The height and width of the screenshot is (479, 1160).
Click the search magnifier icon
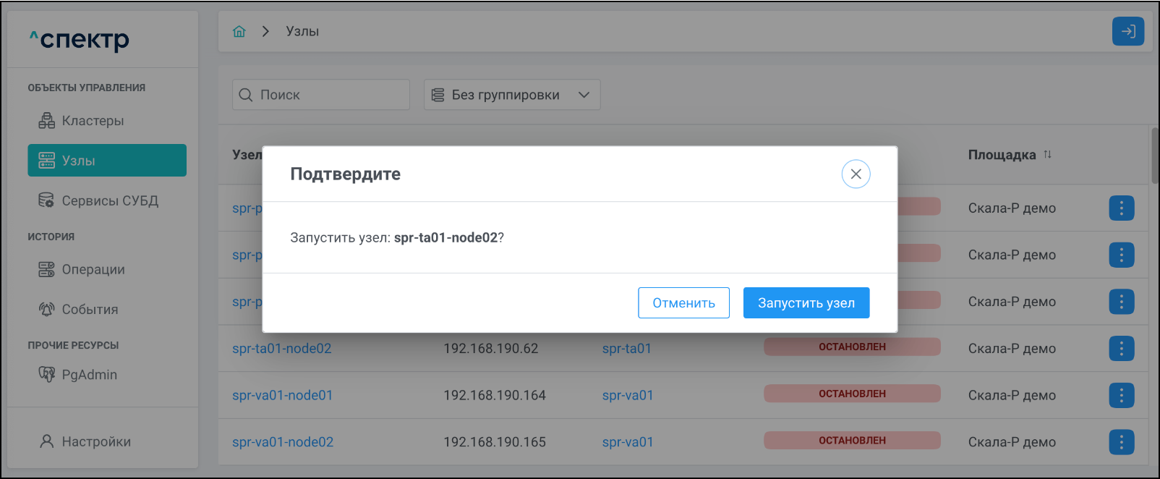246,95
